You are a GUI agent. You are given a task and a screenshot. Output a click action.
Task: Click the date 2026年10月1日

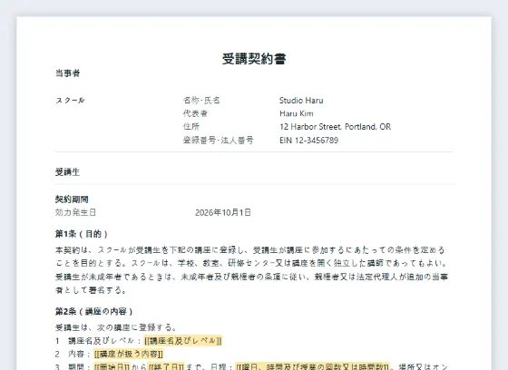[223, 212]
